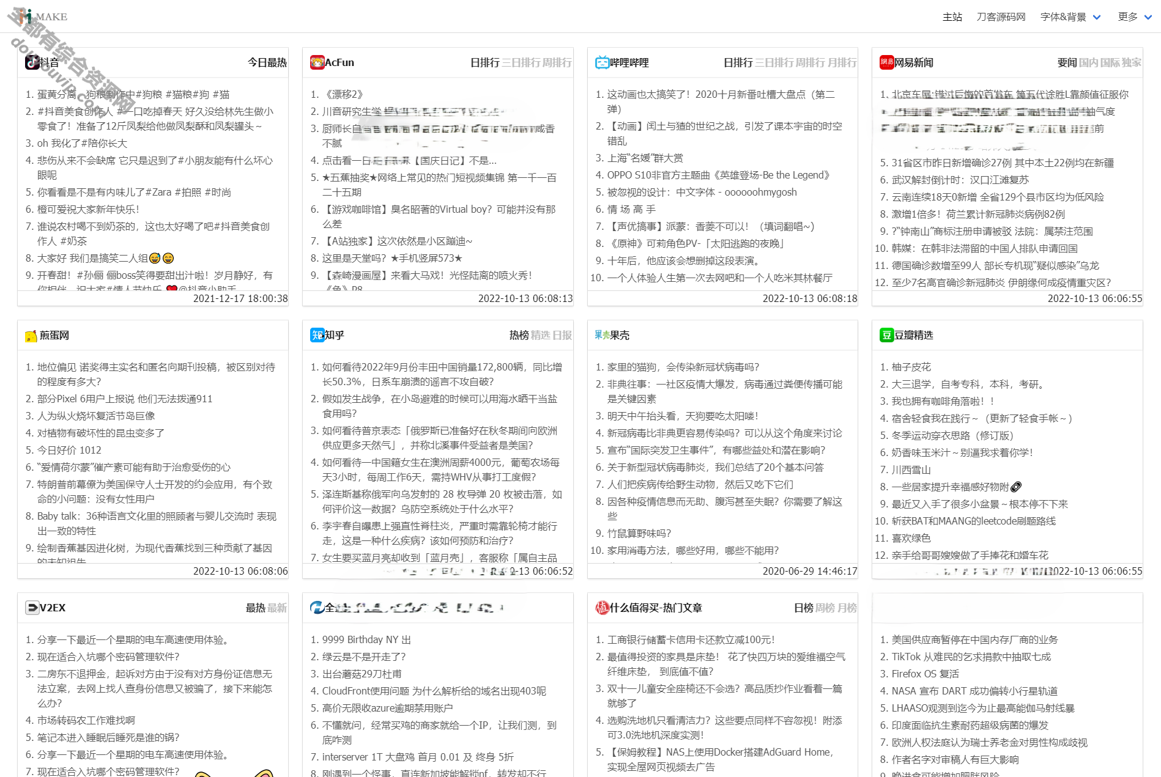Open 煎蛋网 item "人为纵火烧坏复活节岛巨像"
Viewport: 1161px width, 777px height.
[x=96, y=416]
